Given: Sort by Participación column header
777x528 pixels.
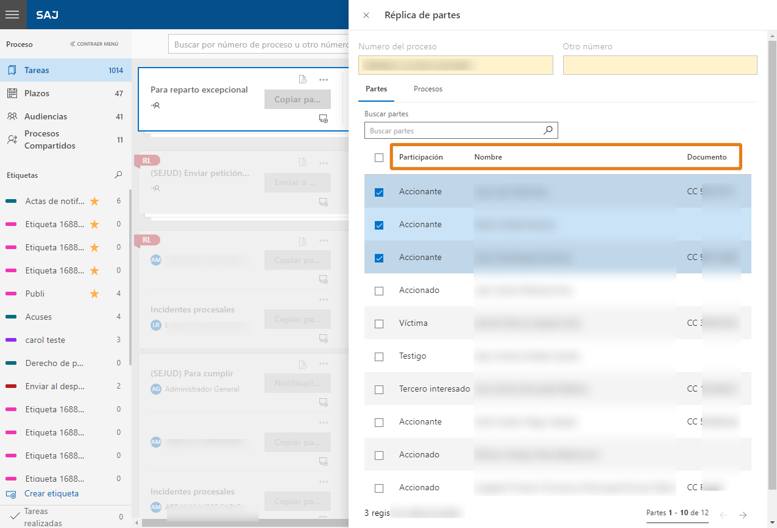Looking at the screenshot, I should [421, 157].
